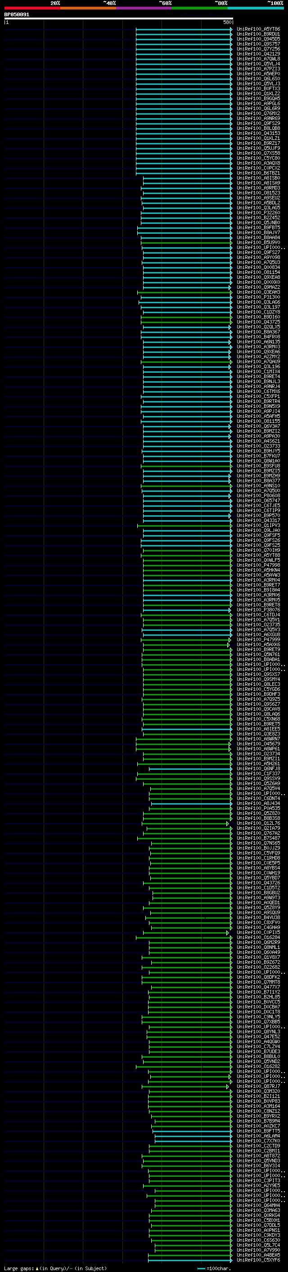Screen dimensions: 288x1272
Task: Open hit UniRef100_B9RDU1
Action: [x=258, y=34]
